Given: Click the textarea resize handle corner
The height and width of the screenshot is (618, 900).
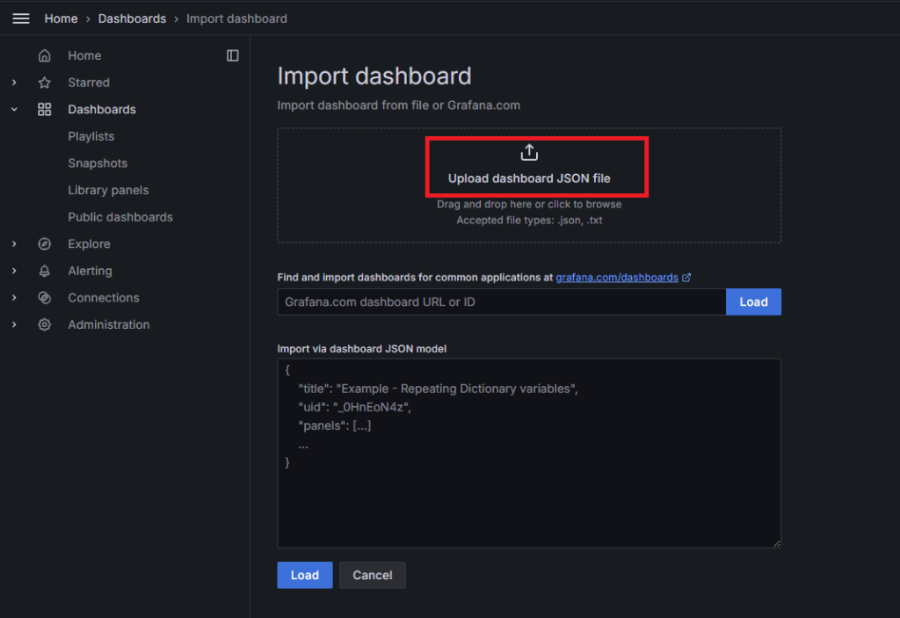Looking at the screenshot, I should (777, 543).
